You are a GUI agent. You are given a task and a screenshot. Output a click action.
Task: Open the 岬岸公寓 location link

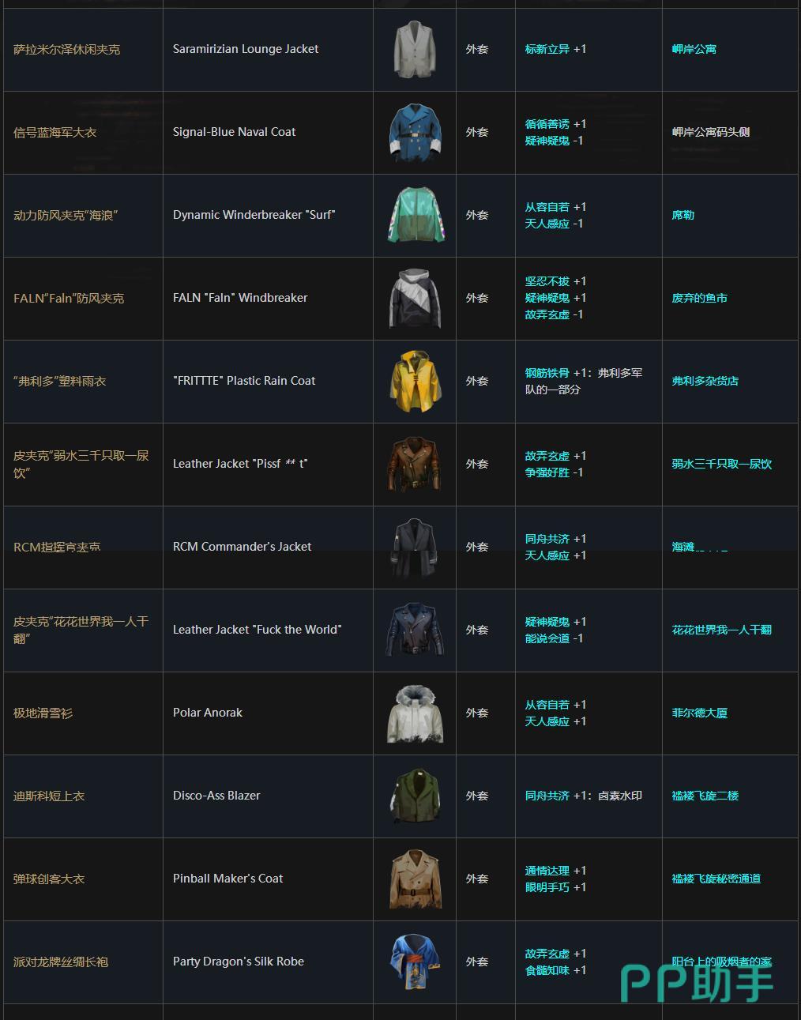pos(694,49)
